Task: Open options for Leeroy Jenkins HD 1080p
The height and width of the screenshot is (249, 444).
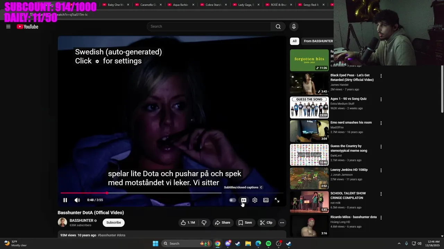Action: click(381, 170)
